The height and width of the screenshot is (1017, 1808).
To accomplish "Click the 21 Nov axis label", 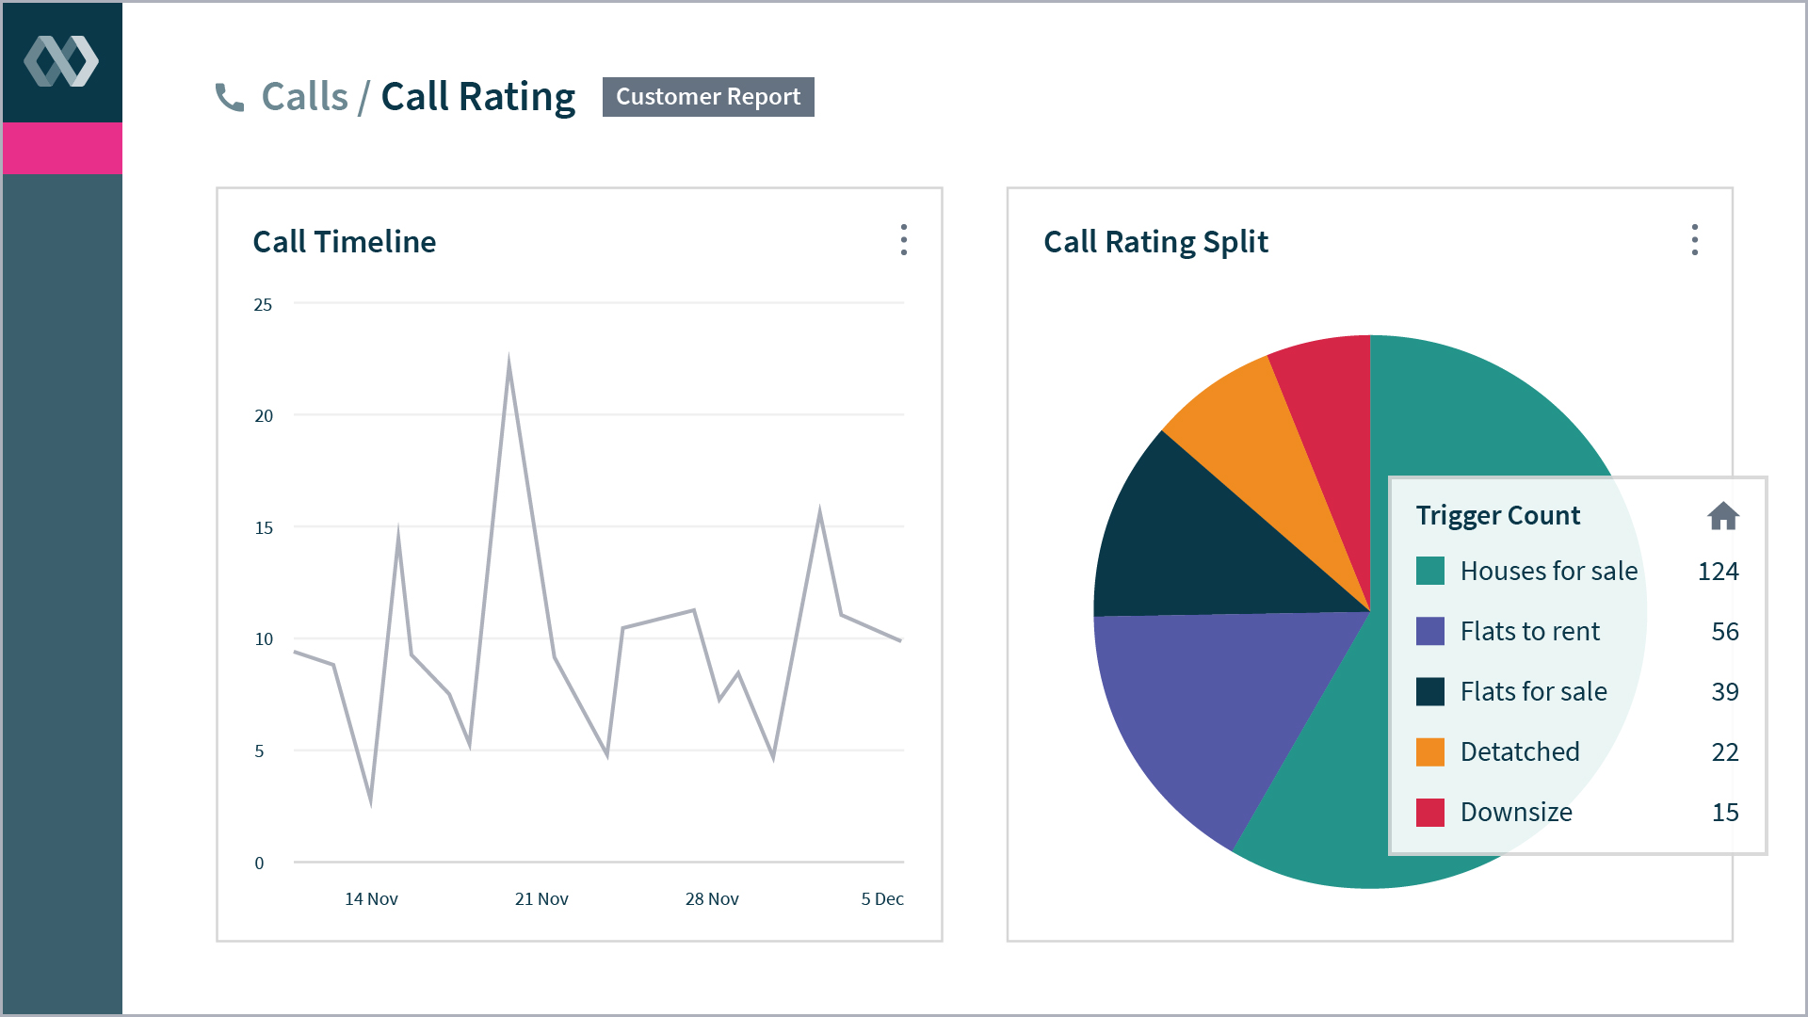I will click(541, 899).
